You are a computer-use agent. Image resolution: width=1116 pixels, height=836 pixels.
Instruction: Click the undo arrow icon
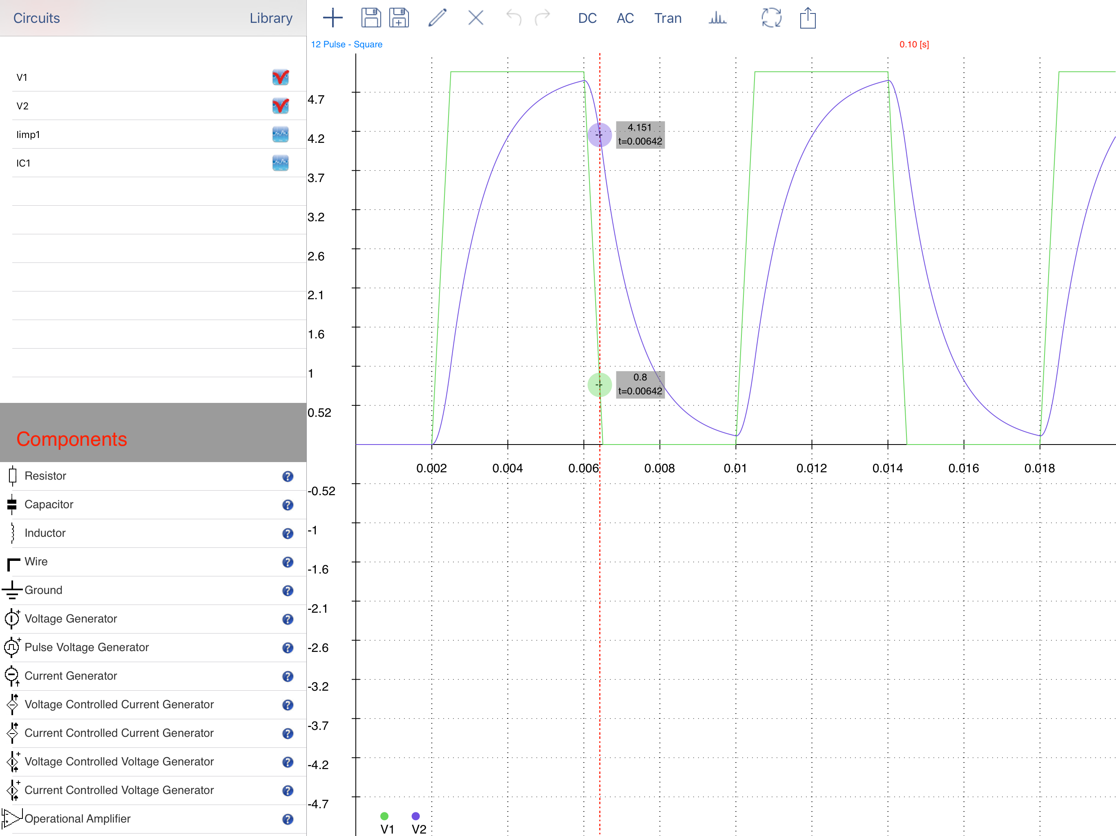tap(513, 18)
